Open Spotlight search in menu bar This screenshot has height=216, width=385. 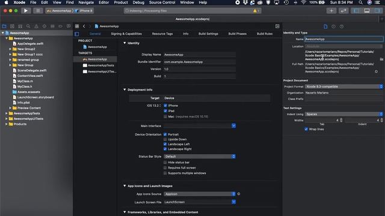coord(360,2)
